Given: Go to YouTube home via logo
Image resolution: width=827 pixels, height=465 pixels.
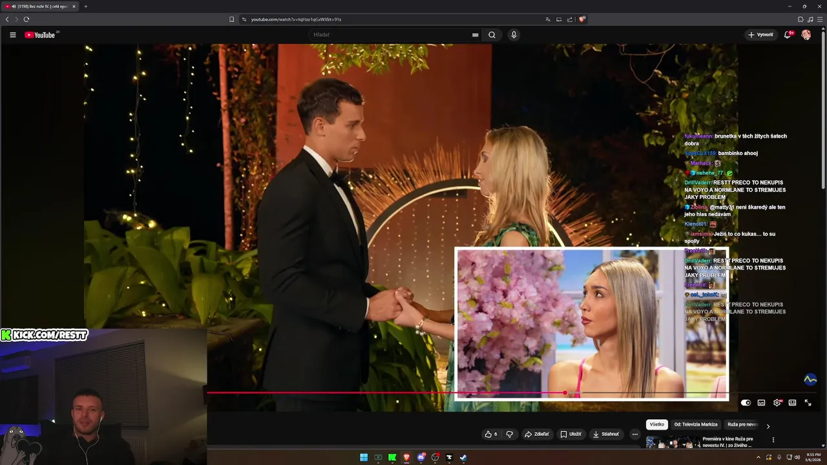Looking at the screenshot, I should click(x=40, y=35).
